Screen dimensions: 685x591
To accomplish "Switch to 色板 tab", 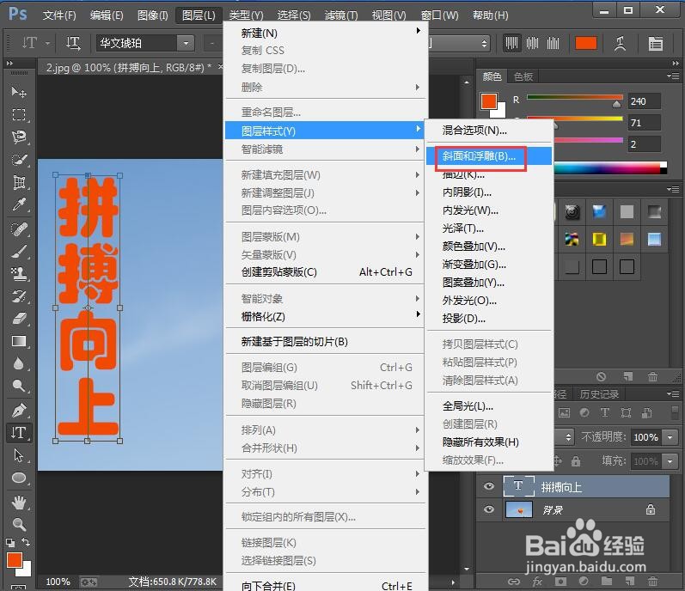I will tap(523, 76).
